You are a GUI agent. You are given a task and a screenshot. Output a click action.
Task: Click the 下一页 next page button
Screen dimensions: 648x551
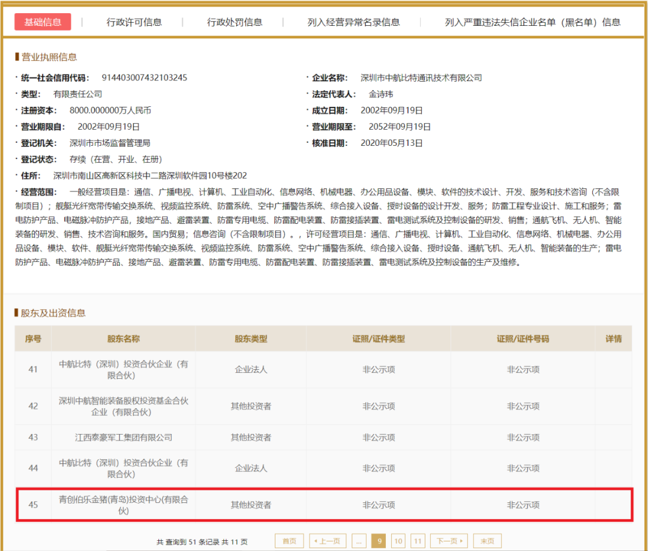(x=449, y=541)
